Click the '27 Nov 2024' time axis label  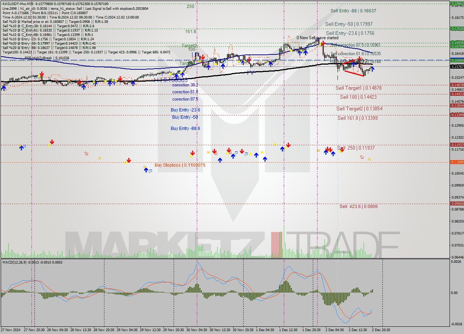point(10,330)
